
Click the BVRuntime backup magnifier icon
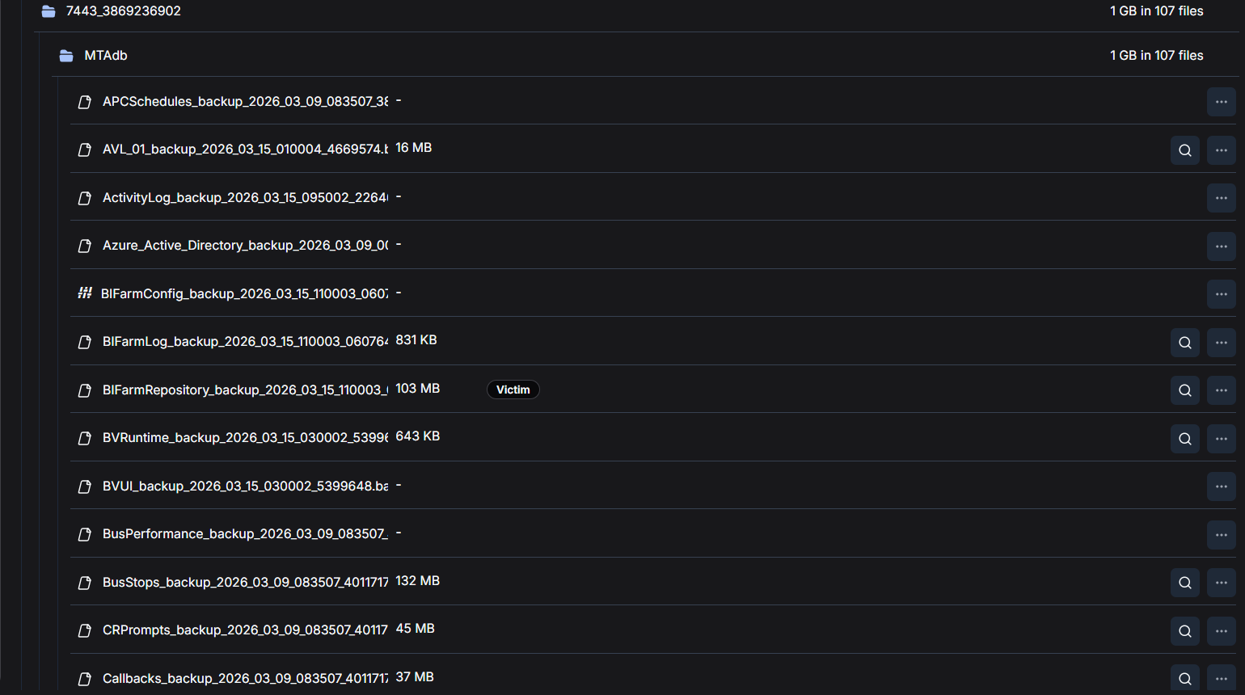pos(1185,439)
